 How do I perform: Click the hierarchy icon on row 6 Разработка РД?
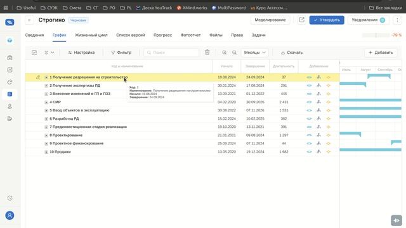(x=318, y=118)
